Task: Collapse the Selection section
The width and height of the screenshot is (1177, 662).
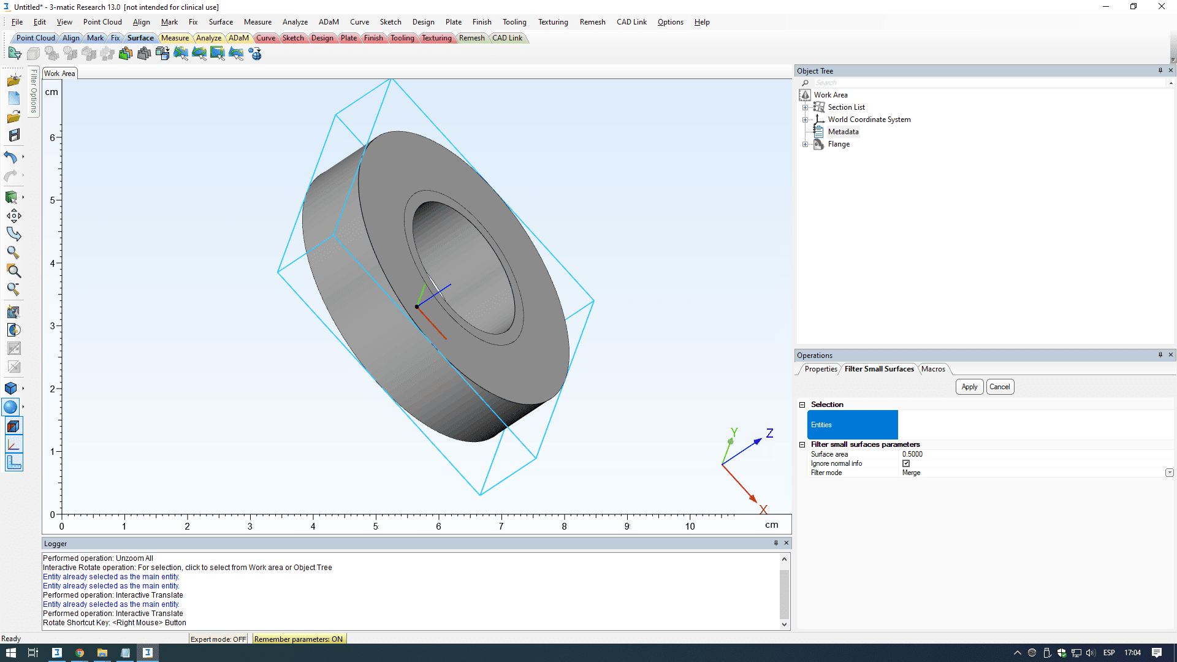Action: pyautogui.click(x=802, y=405)
